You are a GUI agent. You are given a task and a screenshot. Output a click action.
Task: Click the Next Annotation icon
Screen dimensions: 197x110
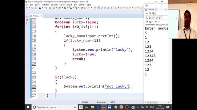click(x=116, y=8)
